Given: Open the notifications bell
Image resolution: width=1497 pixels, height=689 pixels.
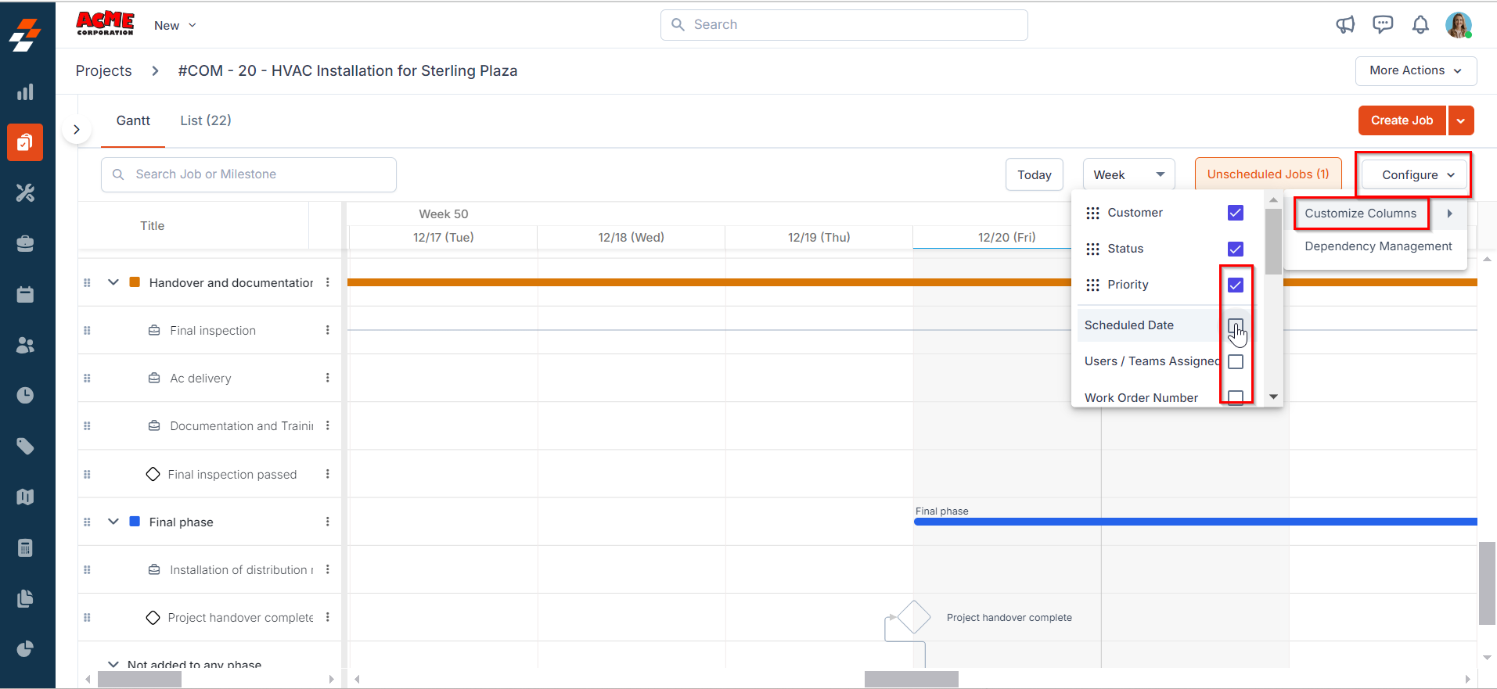Looking at the screenshot, I should click(1420, 25).
